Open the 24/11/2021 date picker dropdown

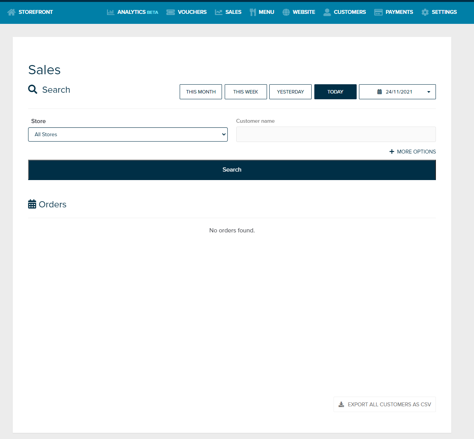coord(397,92)
